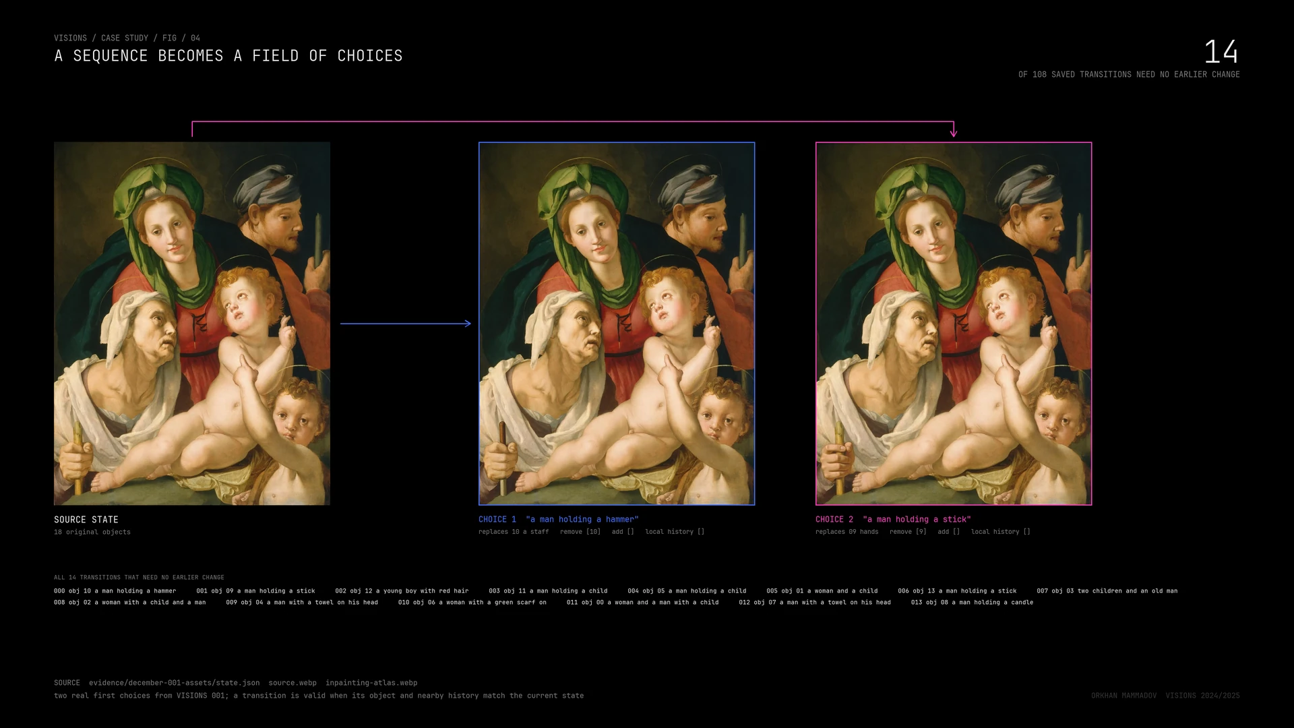Click transition '000 obj 10 a man holding a hammer'

[x=115, y=591]
